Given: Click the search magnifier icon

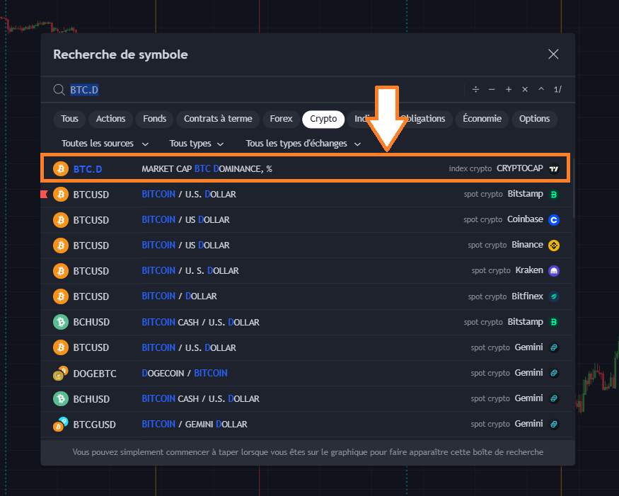Looking at the screenshot, I should [59, 90].
